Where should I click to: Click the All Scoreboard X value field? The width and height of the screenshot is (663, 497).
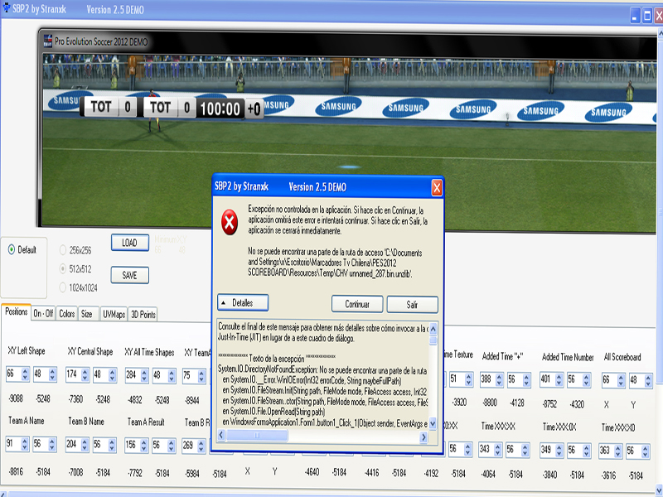608,379
